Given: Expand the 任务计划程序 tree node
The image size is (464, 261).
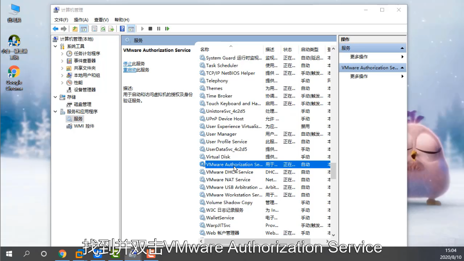Looking at the screenshot, I should [62, 54].
